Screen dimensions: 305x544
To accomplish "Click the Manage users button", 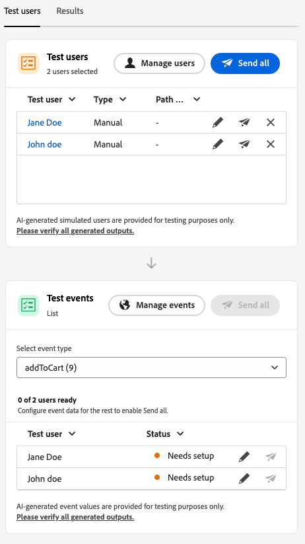I will (160, 63).
